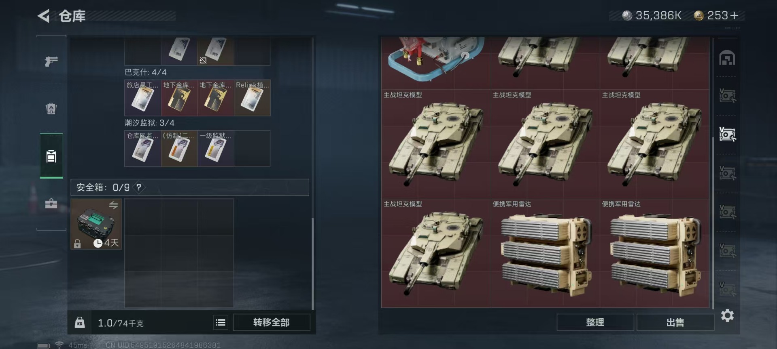The width and height of the screenshot is (777, 349).
Task: Click the plus icon beside 253 currency
Action: tap(734, 15)
